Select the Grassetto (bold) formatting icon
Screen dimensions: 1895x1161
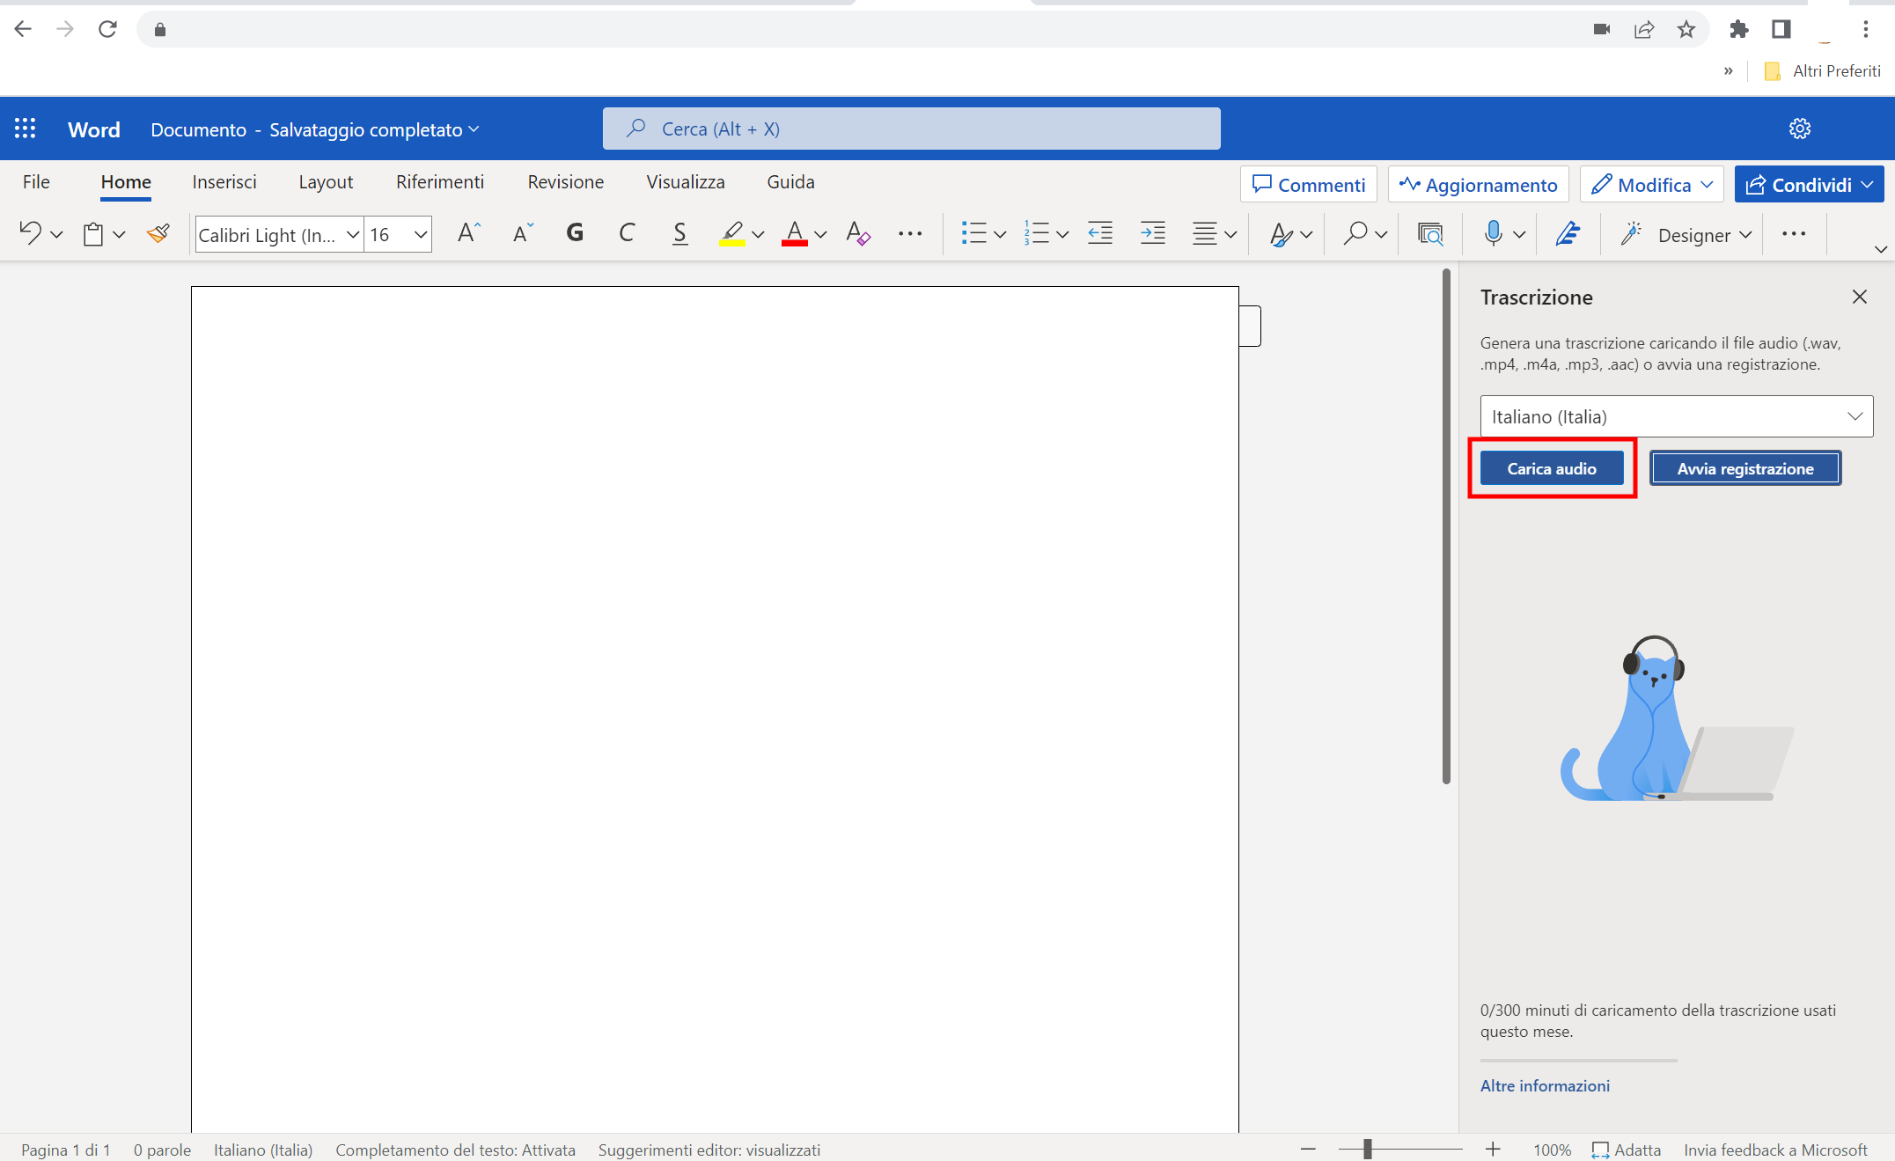coord(575,233)
